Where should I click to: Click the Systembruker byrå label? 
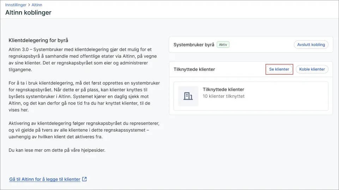click(x=194, y=45)
